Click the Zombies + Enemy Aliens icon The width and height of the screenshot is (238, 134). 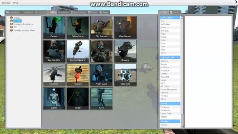[x=12, y=31]
